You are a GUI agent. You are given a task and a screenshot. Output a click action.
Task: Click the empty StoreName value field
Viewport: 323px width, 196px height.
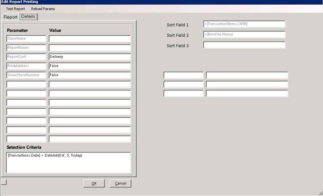tap(90, 38)
